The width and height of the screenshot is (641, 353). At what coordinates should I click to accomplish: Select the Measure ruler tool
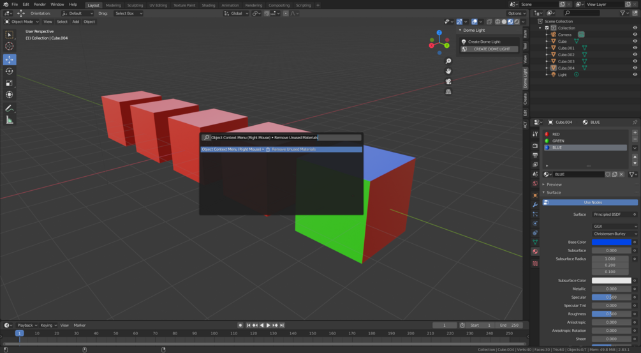(x=10, y=120)
